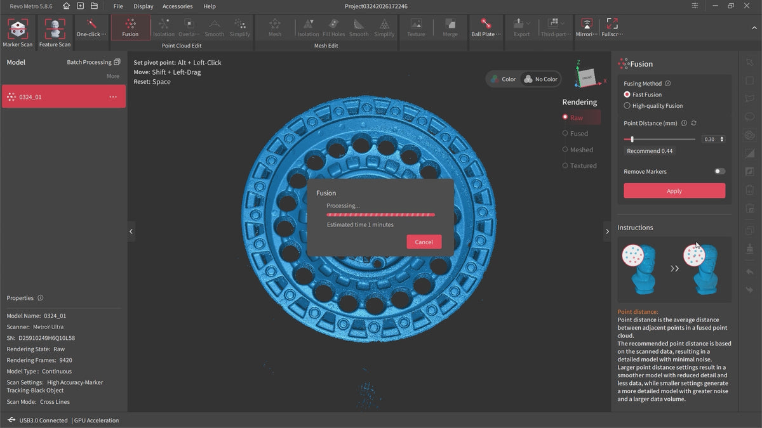Click the home icon in title bar
The width and height of the screenshot is (762, 428).
(x=66, y=6)
